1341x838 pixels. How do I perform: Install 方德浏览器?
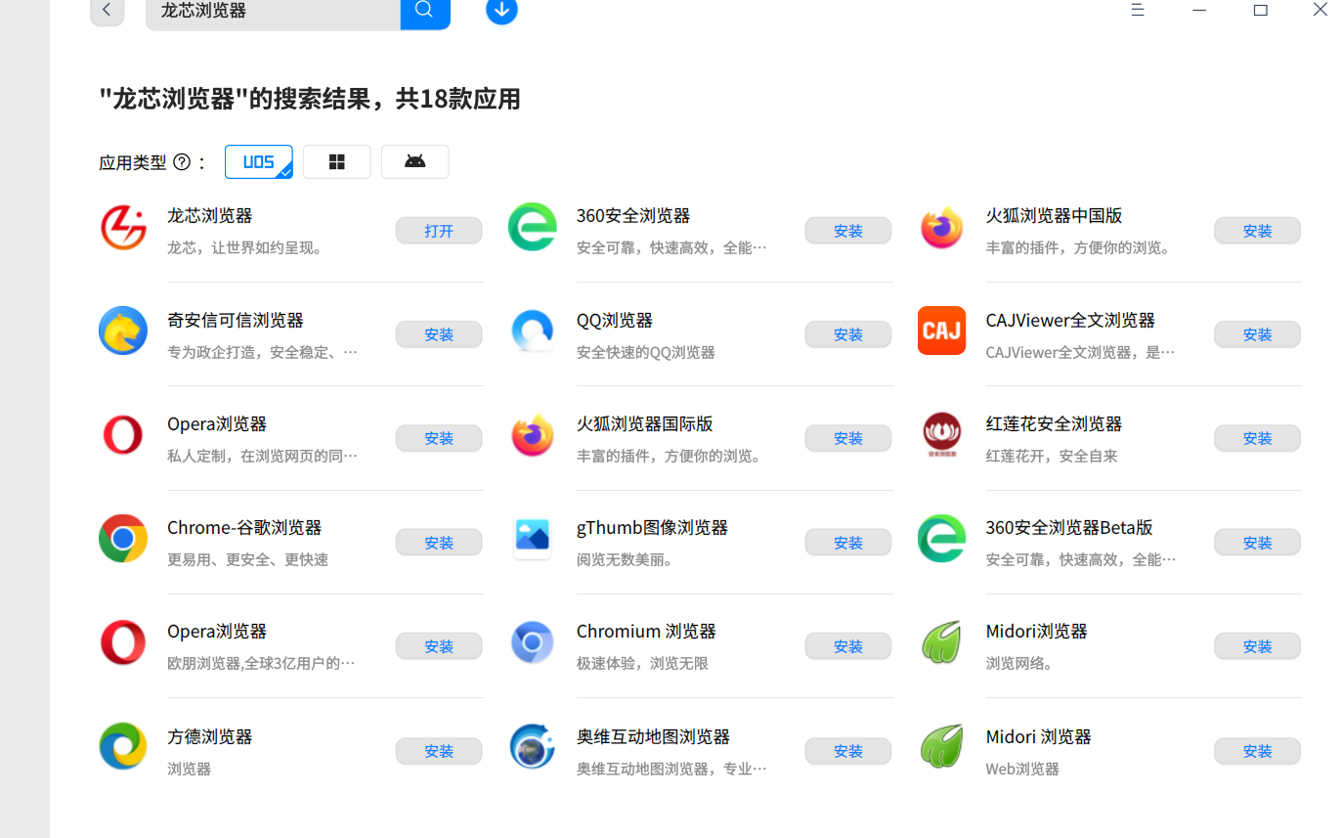point(439,751)
